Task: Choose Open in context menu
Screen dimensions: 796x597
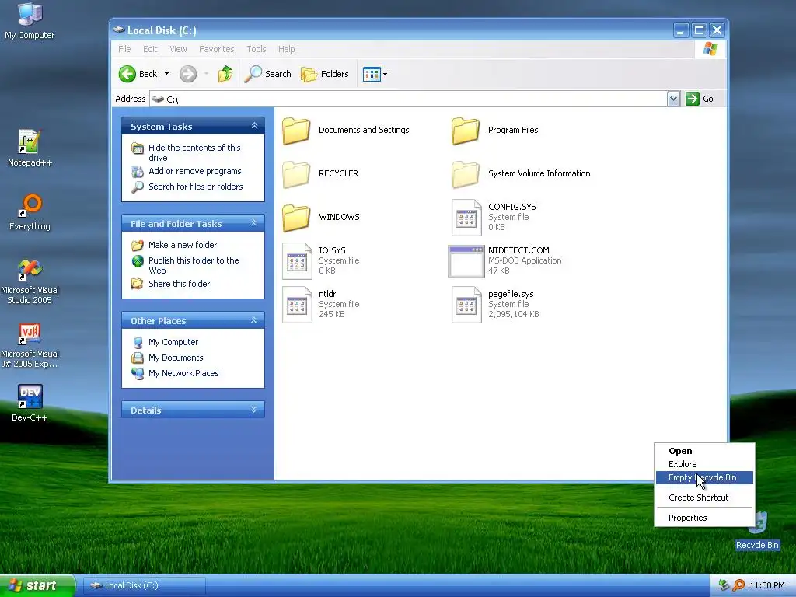Action: (x=704, y=451)
